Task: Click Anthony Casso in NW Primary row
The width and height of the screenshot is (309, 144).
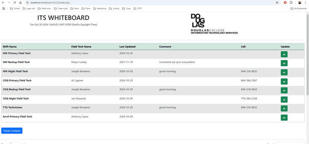Action: click(x=79, y=53)
